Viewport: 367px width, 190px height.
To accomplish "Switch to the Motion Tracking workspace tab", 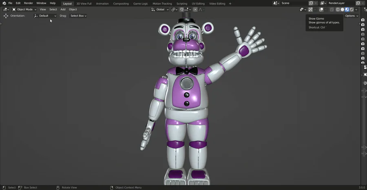I will click(x=162, y=4).
